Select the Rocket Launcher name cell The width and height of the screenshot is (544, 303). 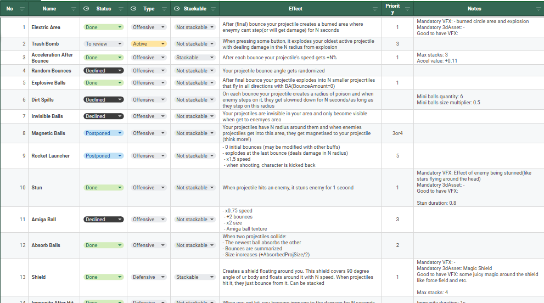(x=54, y=156)
